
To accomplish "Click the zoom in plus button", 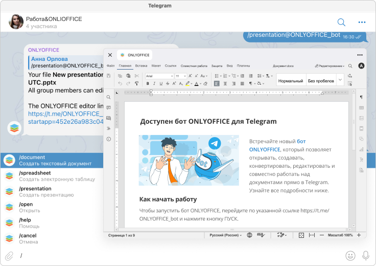I will point(359,235).
